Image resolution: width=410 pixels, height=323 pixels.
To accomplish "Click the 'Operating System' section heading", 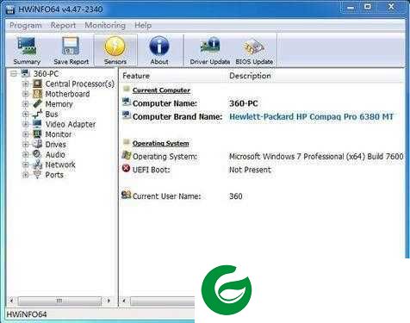I will pyautogui.click(x=161, y=143).
